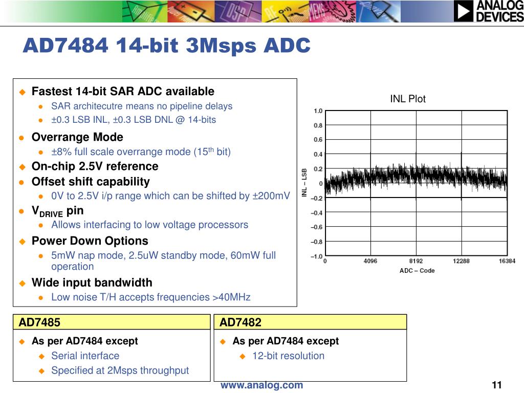Click the yellow AD7482 box header
The width and height of the screenshot is (524, 393).
coord(310,322)
